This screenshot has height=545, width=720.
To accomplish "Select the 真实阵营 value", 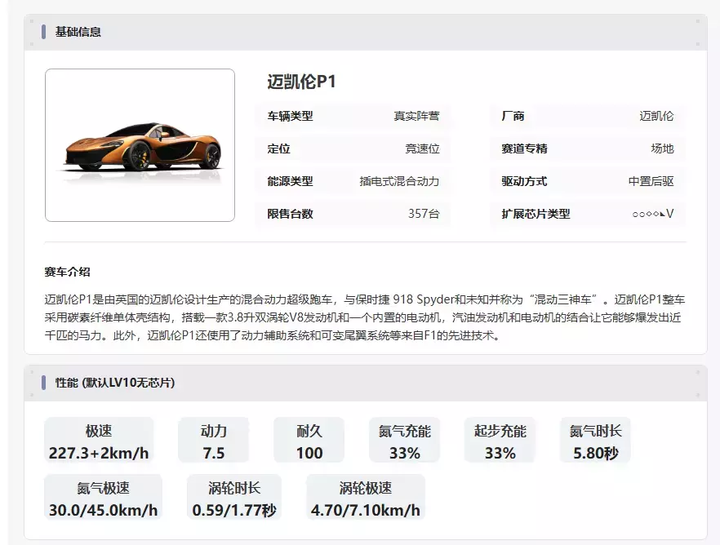I will click(416, 116).
